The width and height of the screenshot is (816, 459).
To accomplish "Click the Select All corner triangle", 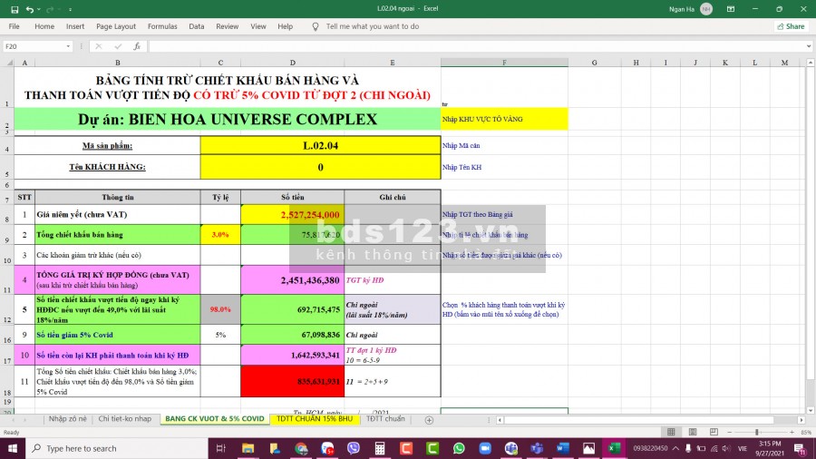I will 9,63.
